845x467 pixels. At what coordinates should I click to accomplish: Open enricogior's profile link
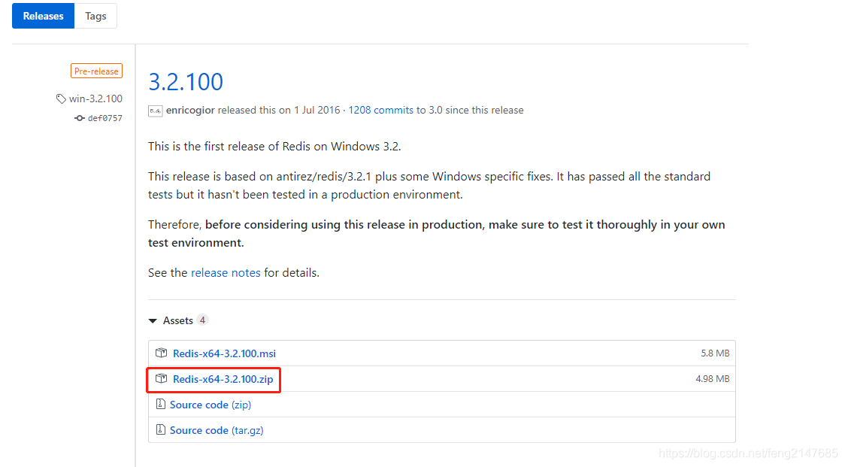pyautogui.click(x=190, y=110)
